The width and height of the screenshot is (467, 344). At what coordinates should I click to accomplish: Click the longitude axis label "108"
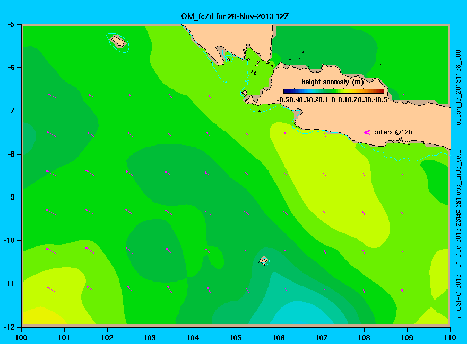(364, 338)
